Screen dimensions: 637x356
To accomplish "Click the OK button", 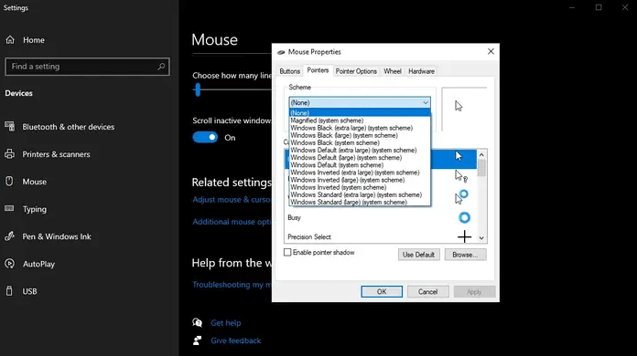I will [x=382, y=291].
